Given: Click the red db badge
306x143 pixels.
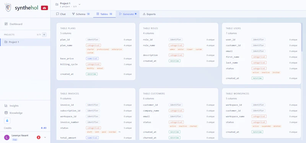Looking at the screenshot, I should click(x=44, y=8).
